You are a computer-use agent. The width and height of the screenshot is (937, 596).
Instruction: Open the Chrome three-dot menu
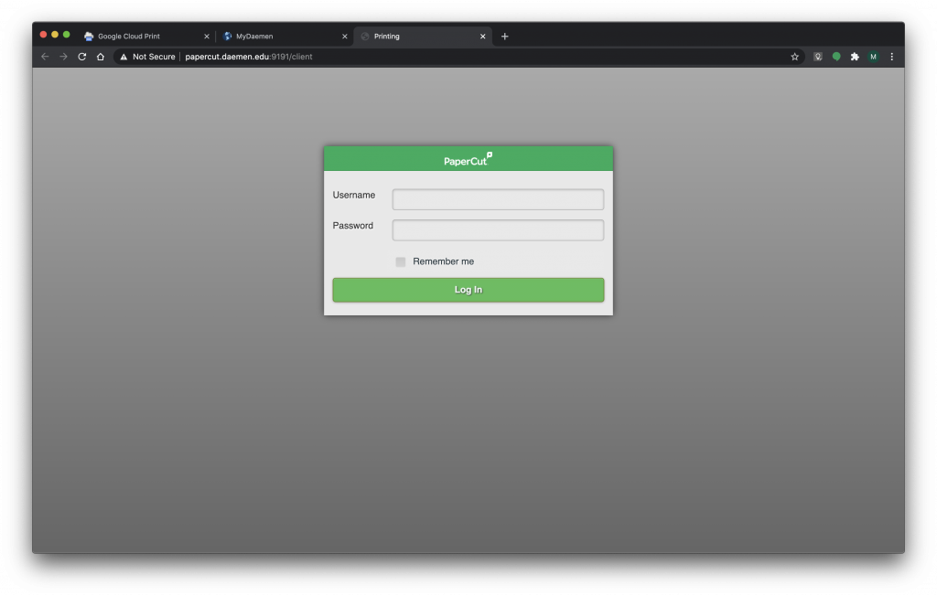891,57
